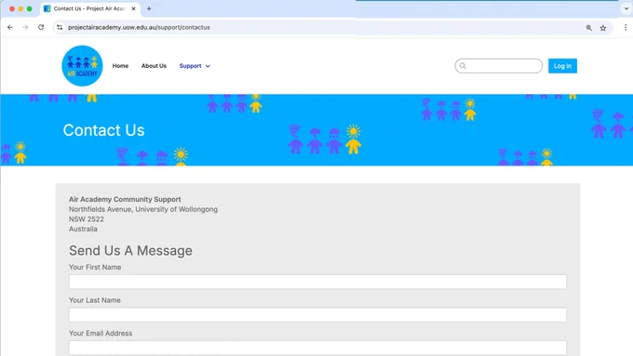Click the search magnifier icon in site search
This screenshot has width=633, height=356.
(x=463, y=66)
